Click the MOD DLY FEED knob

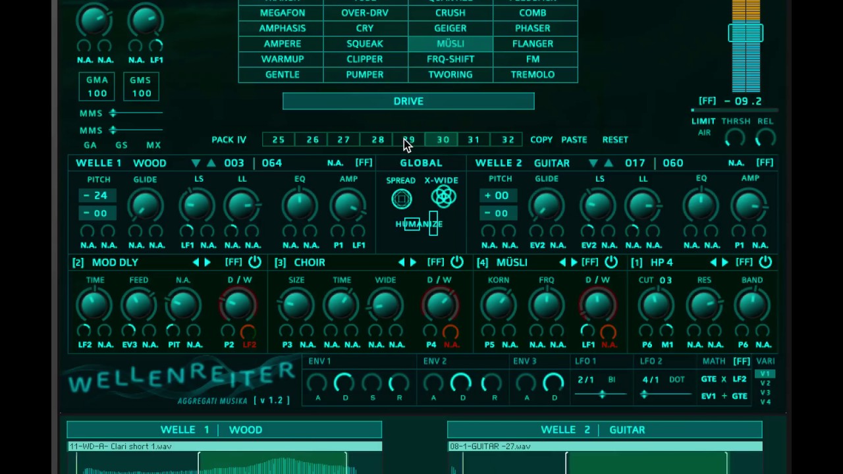pos(139,305)
